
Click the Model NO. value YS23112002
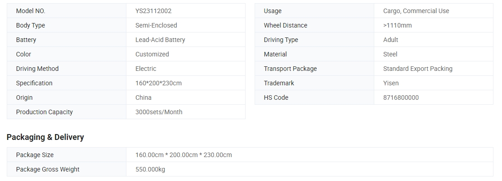[x=153, y=11]
